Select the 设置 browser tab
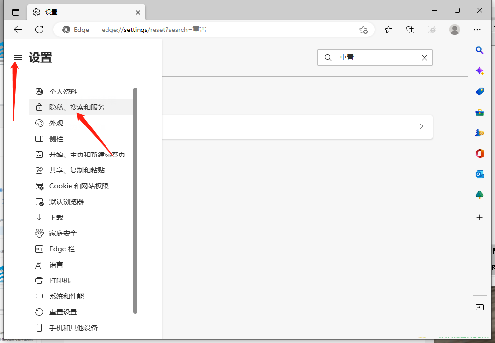 [x=86, y=12]
